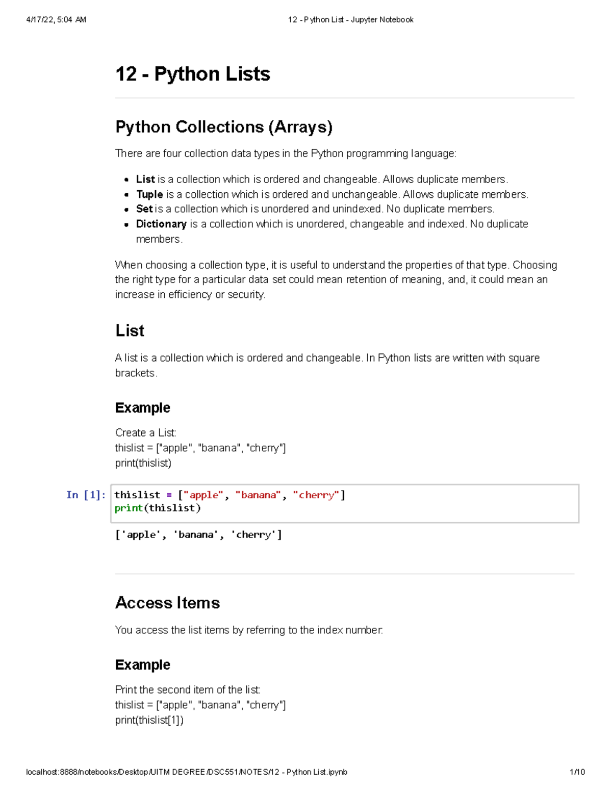Image resolution: width=612 pixels, height=792 pixels.
Task: Click the bold "Tuple" bullet term
Action: 149,194
